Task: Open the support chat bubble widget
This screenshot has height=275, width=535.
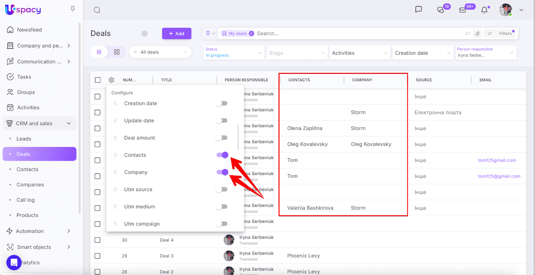Action: [14, 262]
